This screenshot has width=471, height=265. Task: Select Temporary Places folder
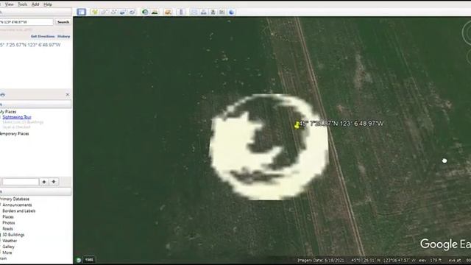[x=15, y=134]
